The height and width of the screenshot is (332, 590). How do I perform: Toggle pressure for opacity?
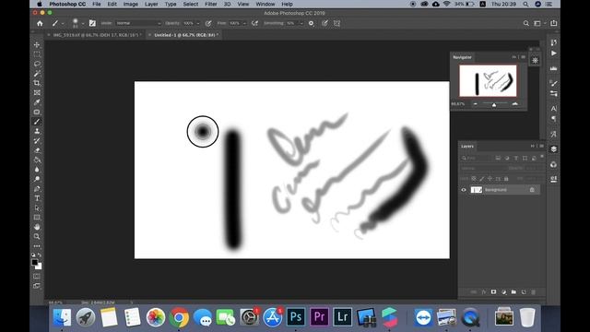coord(208,23)
